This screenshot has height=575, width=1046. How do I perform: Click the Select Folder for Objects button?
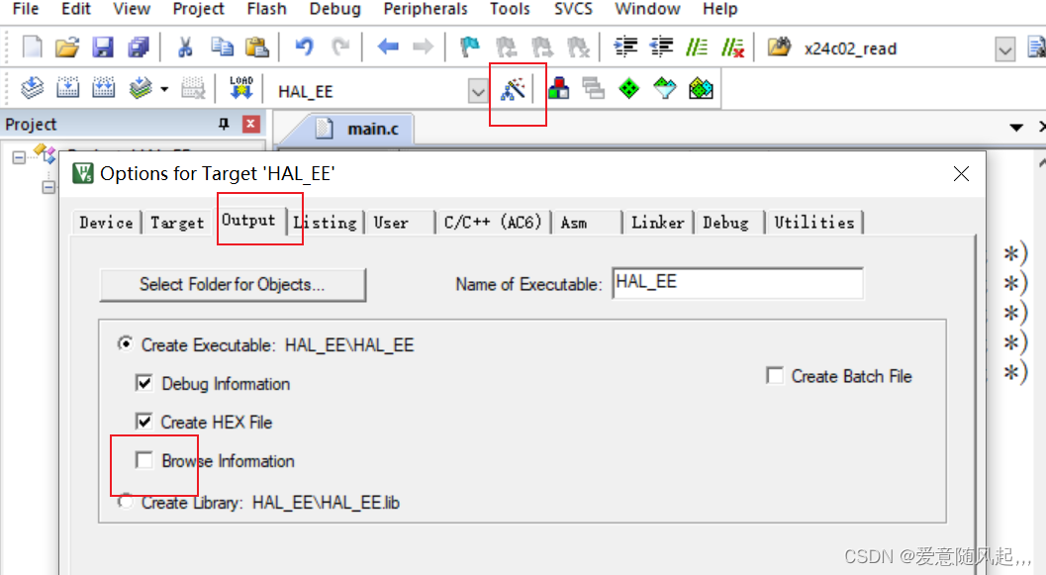233,284
